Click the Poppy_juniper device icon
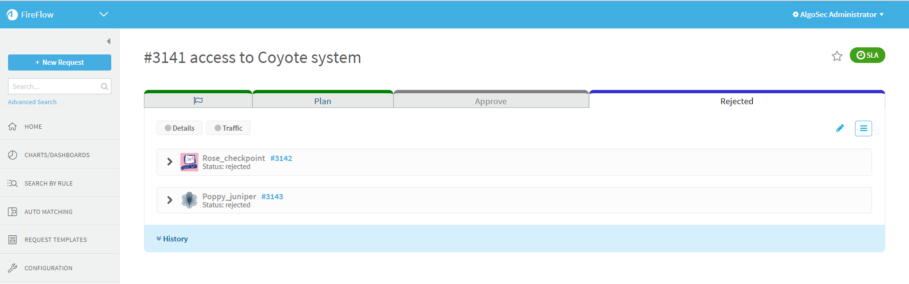 pos(189,200)
